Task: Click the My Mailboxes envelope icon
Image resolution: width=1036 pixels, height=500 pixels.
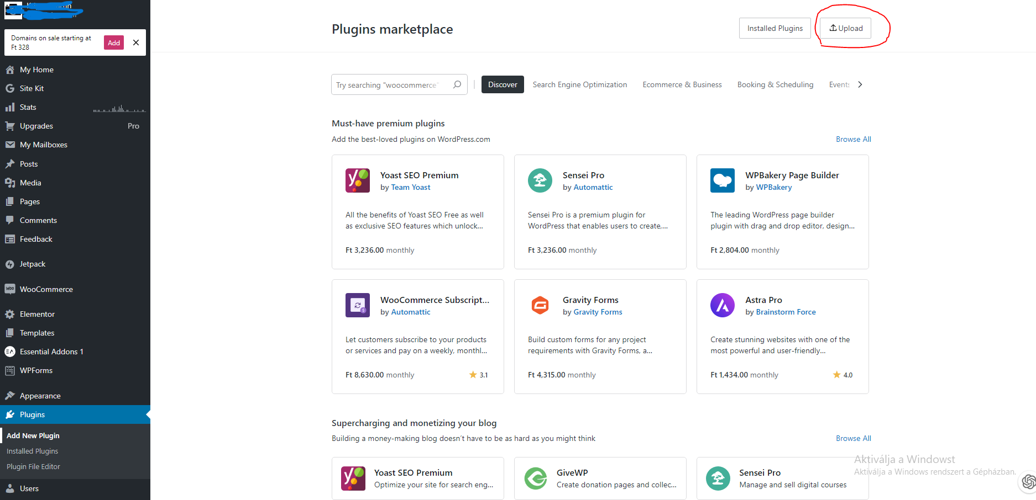Action: (10, 145)
